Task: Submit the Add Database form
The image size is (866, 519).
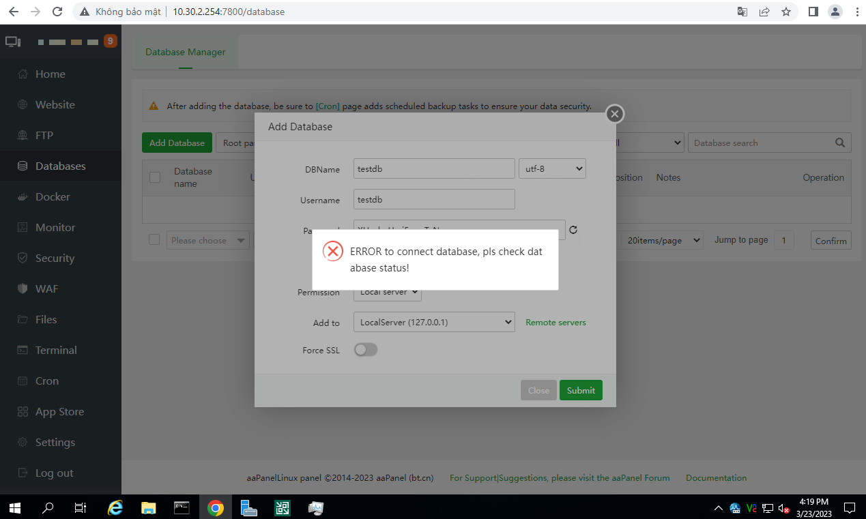Action: 581,390
